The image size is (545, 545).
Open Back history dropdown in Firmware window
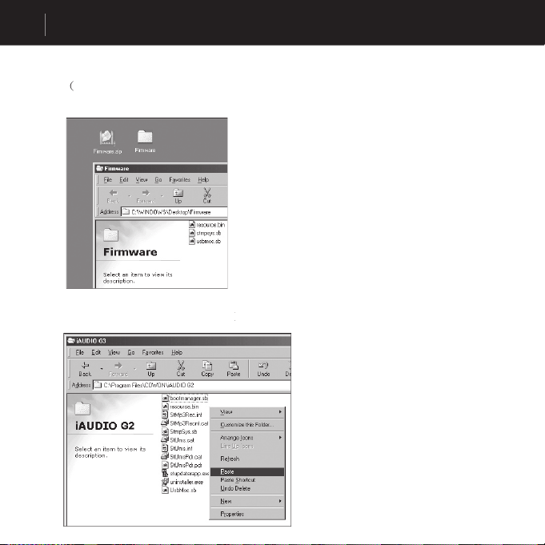130,196
